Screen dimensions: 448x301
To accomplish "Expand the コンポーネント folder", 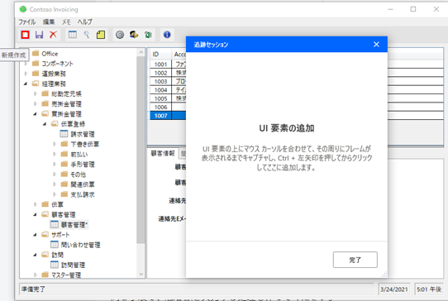I will (x=26, y=64).
